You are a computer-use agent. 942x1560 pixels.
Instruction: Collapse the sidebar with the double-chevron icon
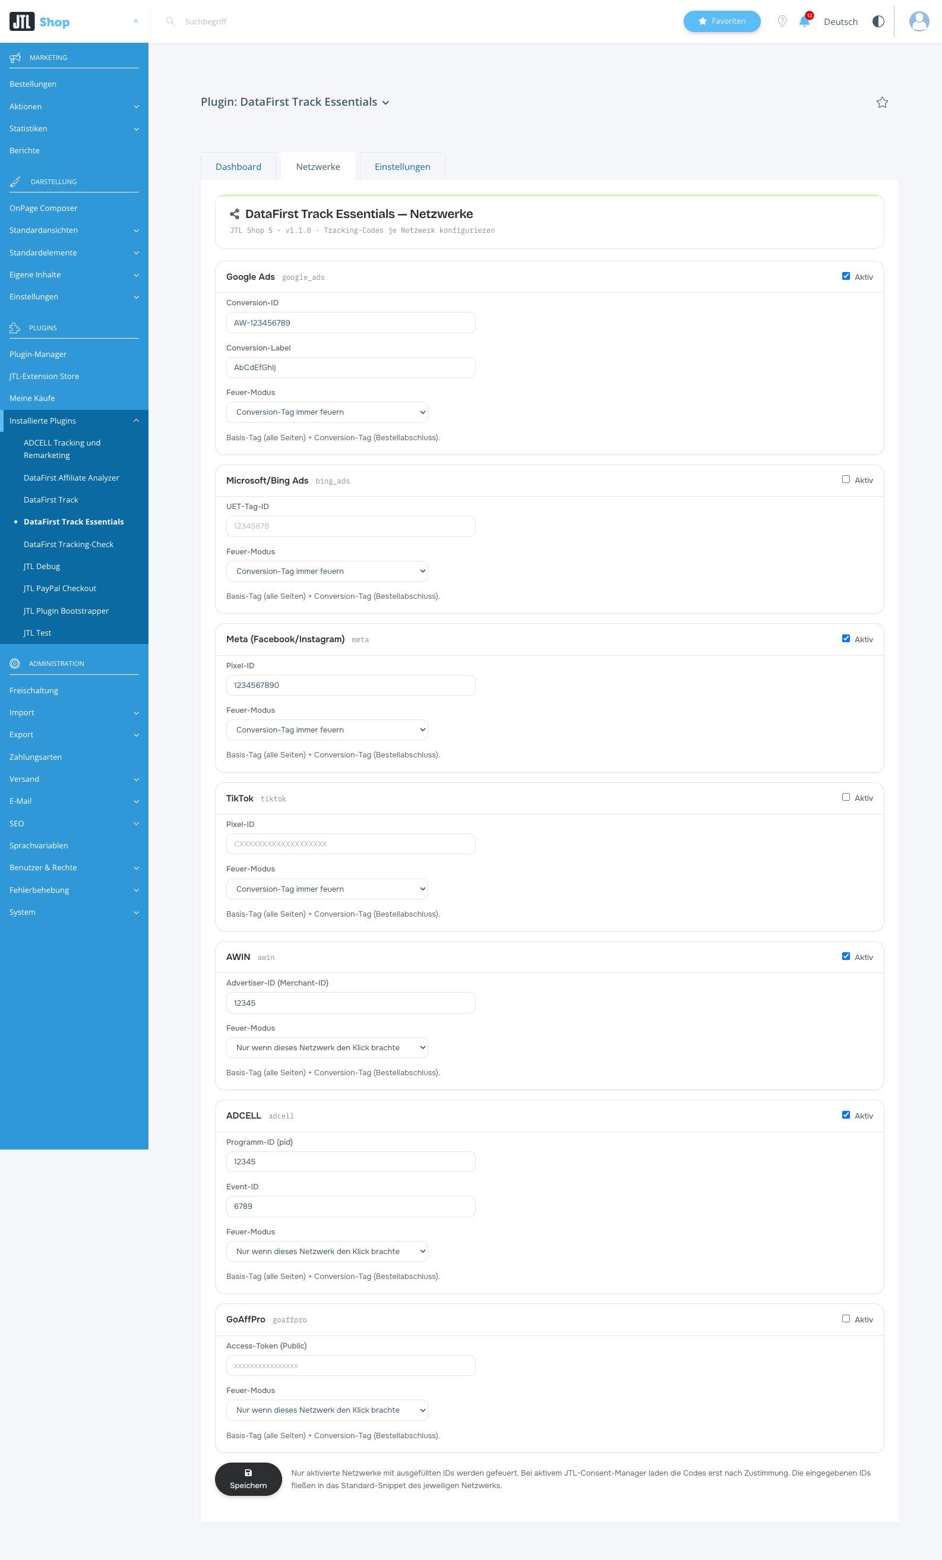click(x=135, y=21)
